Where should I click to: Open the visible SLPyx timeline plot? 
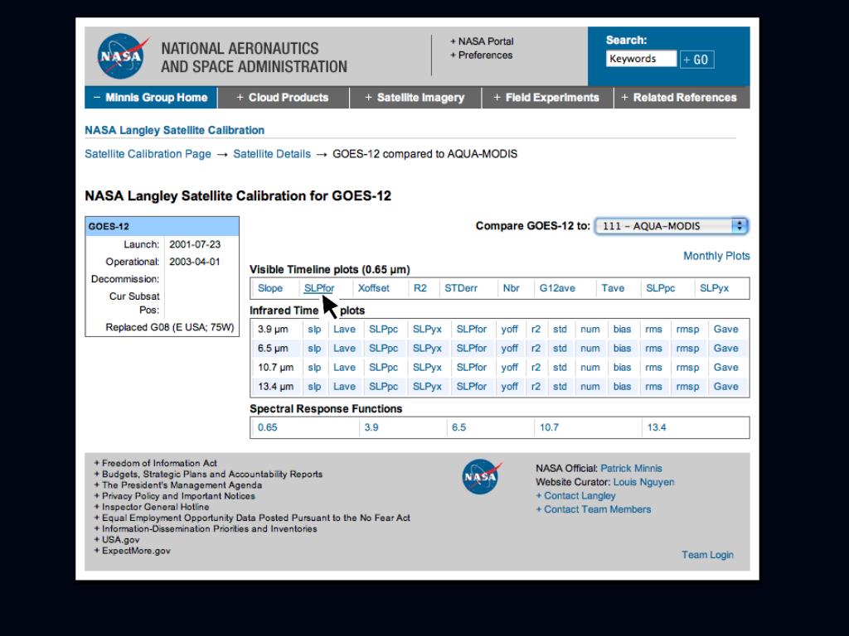(x=714, y=288)
